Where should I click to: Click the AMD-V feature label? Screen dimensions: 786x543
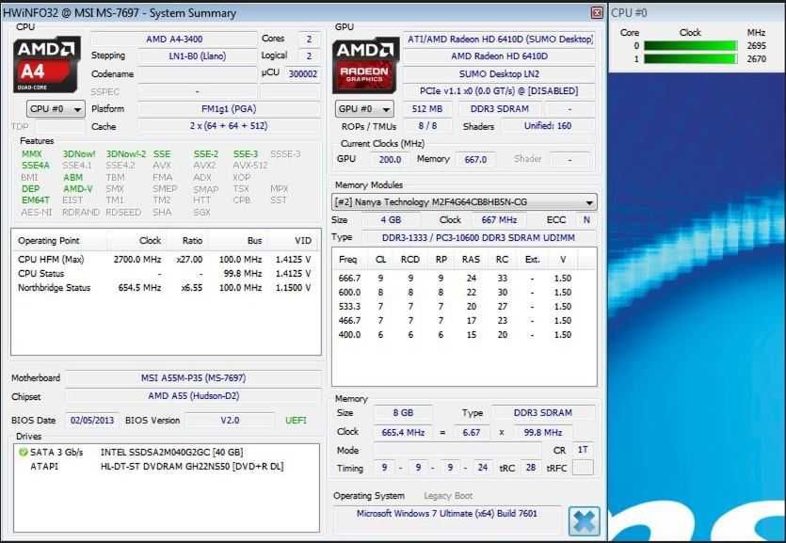pos(78,189)
